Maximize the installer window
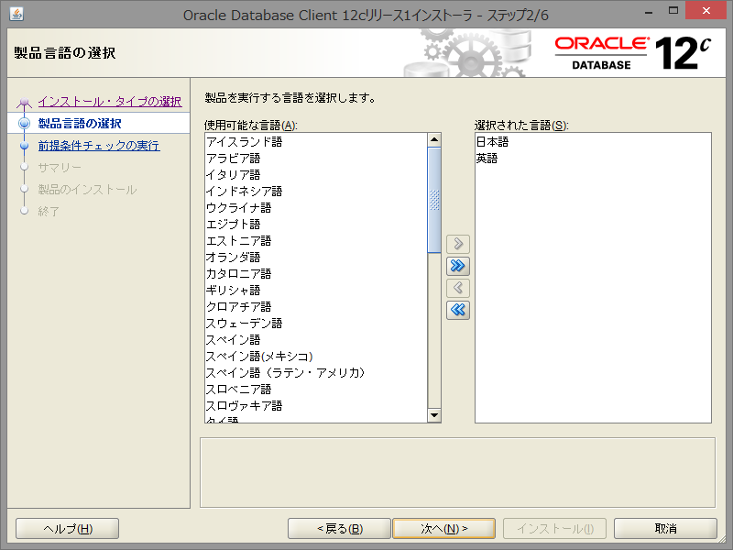733x550 pixels. coord(673,10)
